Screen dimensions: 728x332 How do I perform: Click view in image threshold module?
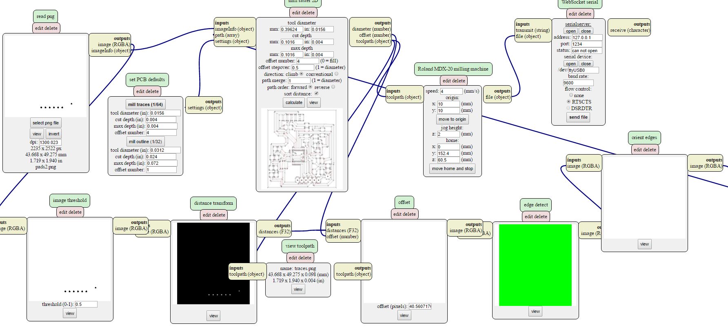70,313
